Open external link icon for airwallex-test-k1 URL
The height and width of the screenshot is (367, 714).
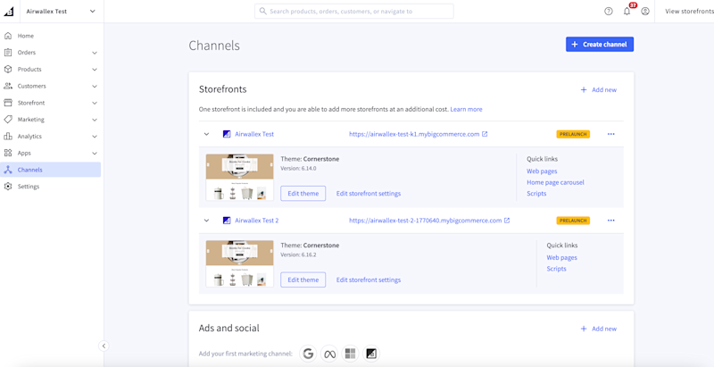tap(485, 134)
